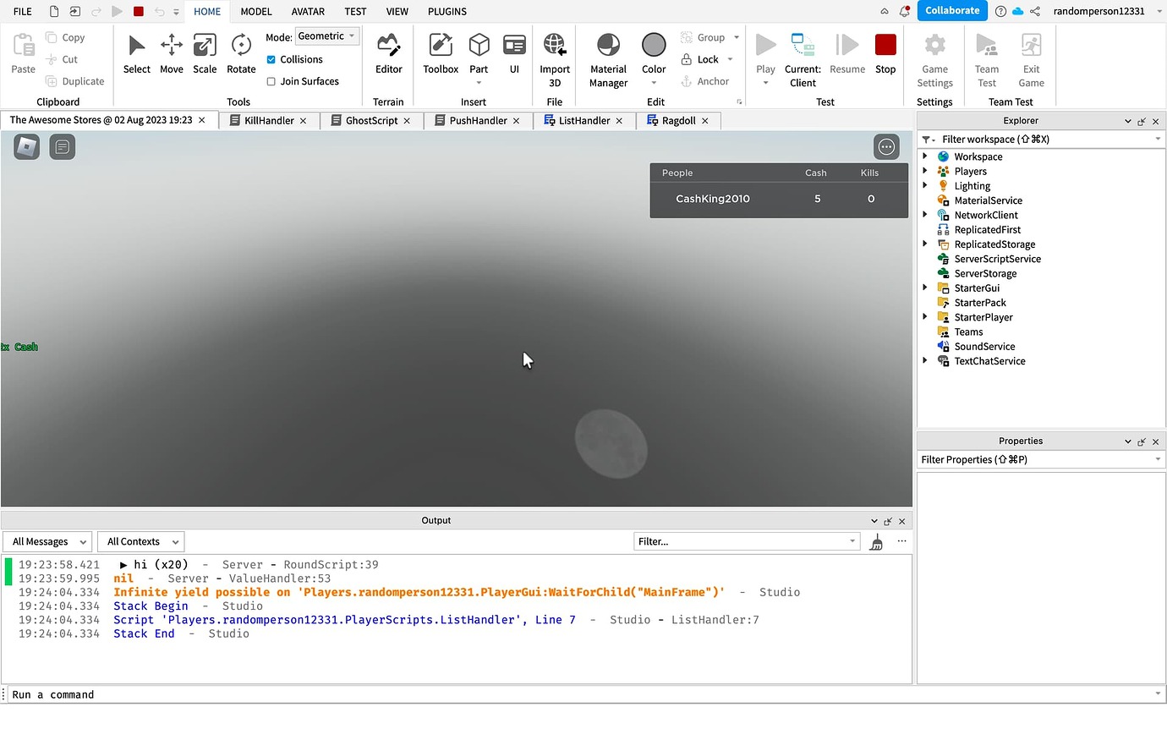Toggle the Collisions checkbox
Viewport: 1167px width, 729px height.
click(271, 59)
